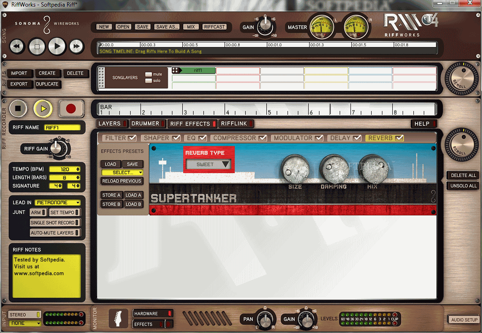
Task: Click the reverb MIX knob
Action: [x=372, y=169]
